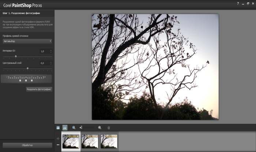256x152 pixels.
Task: Click the Интервал EV value field
Action: [44, 51]
